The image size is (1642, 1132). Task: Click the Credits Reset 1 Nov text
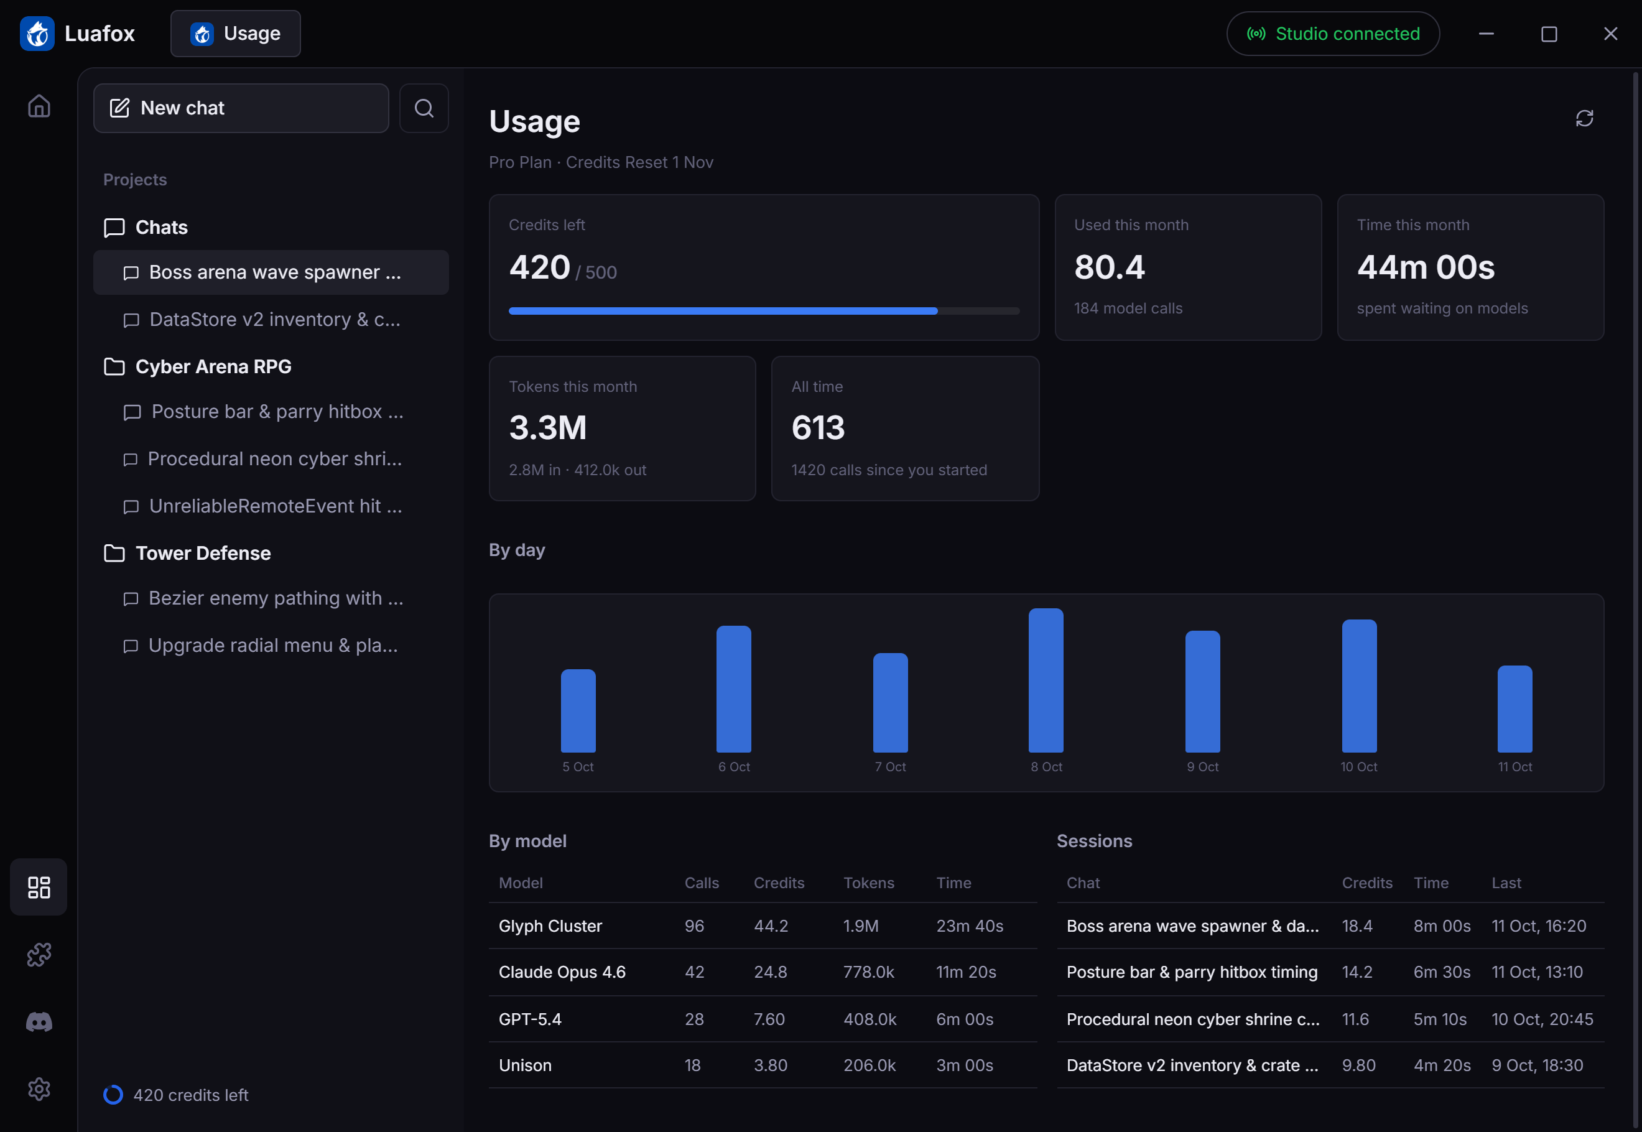point(639,162)
